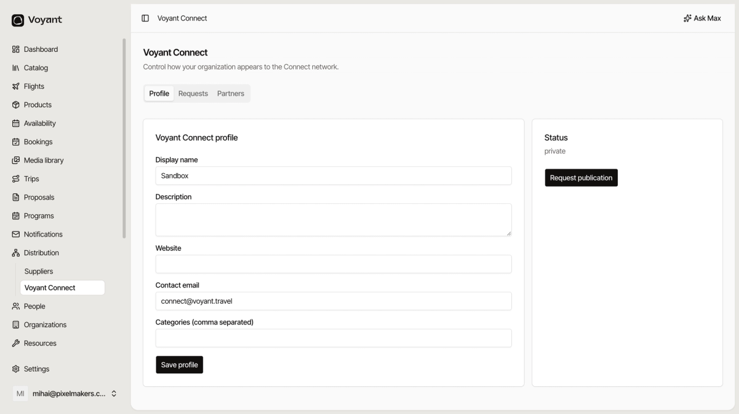Expand the account switcher chevrons
This screenshot has height=414, width=739.
[x=114, y=394]
